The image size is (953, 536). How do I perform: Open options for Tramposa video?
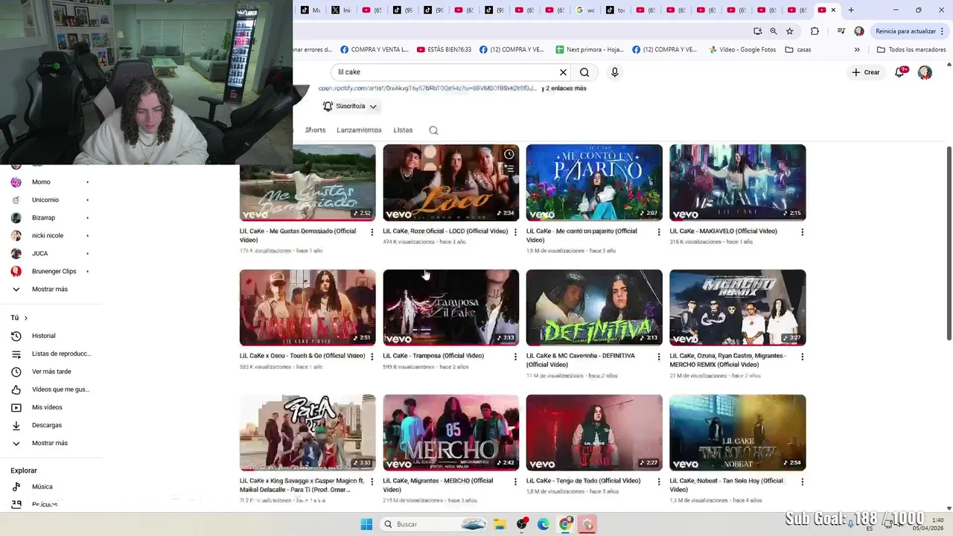515,357
